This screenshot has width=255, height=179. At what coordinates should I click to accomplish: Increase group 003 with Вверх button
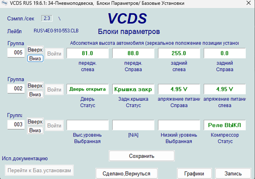tap(35, 122)
